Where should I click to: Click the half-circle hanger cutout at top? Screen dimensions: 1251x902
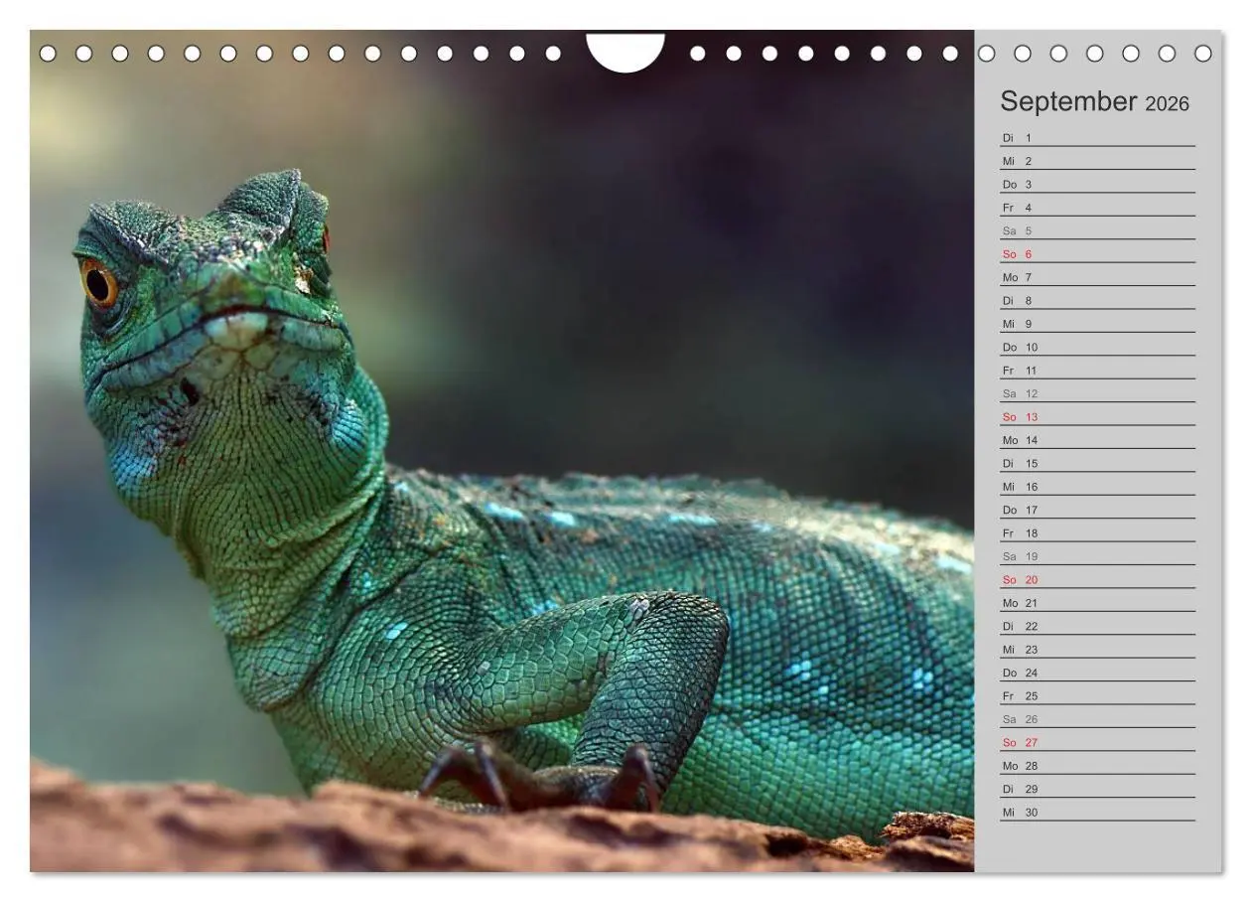625,52
